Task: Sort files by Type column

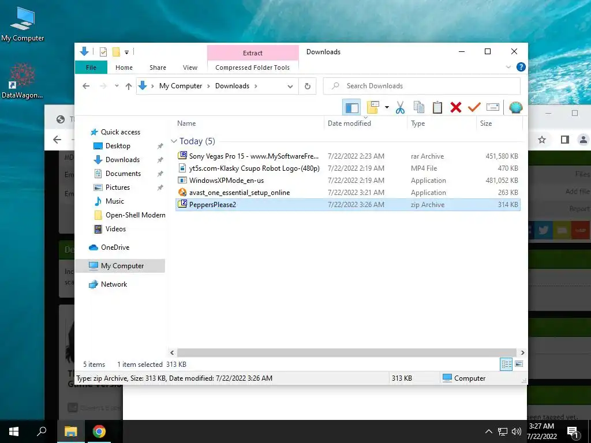Action: (x=442, y=123)
